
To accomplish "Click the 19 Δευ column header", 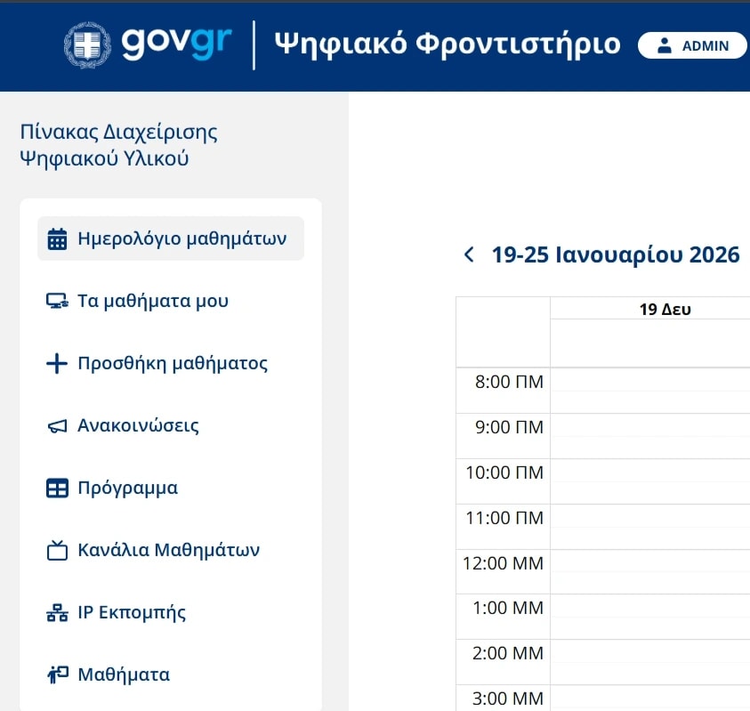I will click(665, 309).
